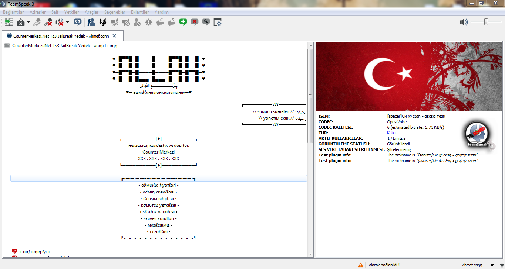Click the Turkish flag banner image
This screenshot has height=269, width=505.
click(409, 76)
